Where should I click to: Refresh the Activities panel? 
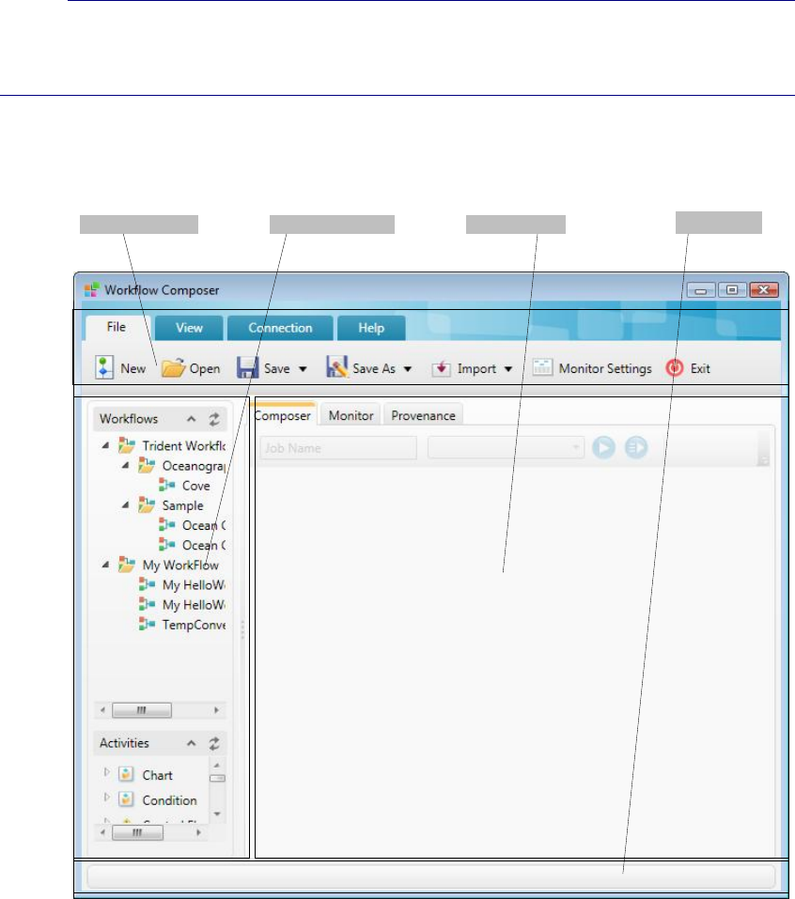(x=214, y=744)
